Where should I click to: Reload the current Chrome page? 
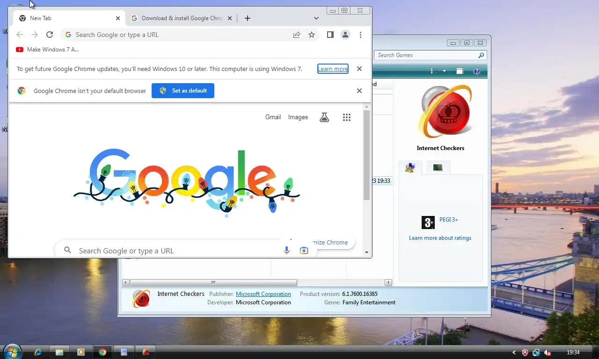(50, 35)
